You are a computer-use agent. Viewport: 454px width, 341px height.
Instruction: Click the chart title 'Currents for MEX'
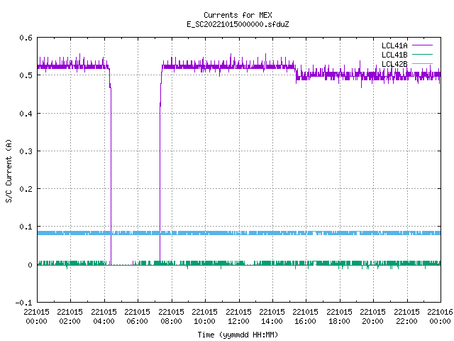[x=238, y=15]
